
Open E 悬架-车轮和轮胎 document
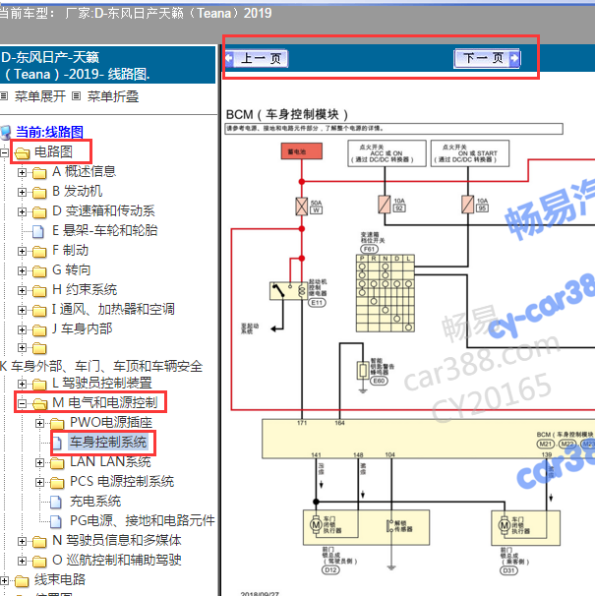[x=105, y=231]
